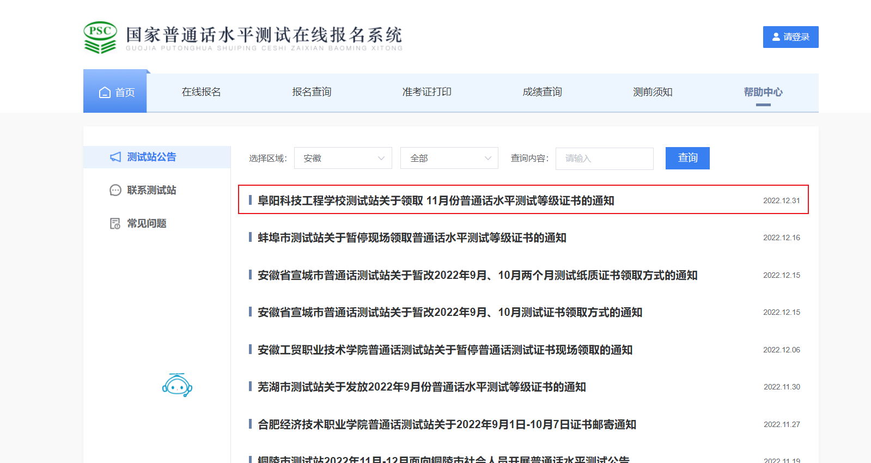Click the date 2022.12.31

[782, 200]
